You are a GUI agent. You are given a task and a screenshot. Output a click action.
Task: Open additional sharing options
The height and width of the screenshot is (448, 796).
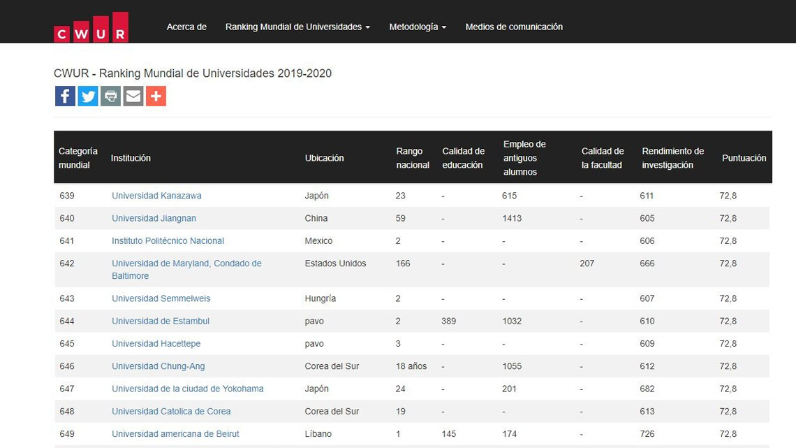pos(156,96)
